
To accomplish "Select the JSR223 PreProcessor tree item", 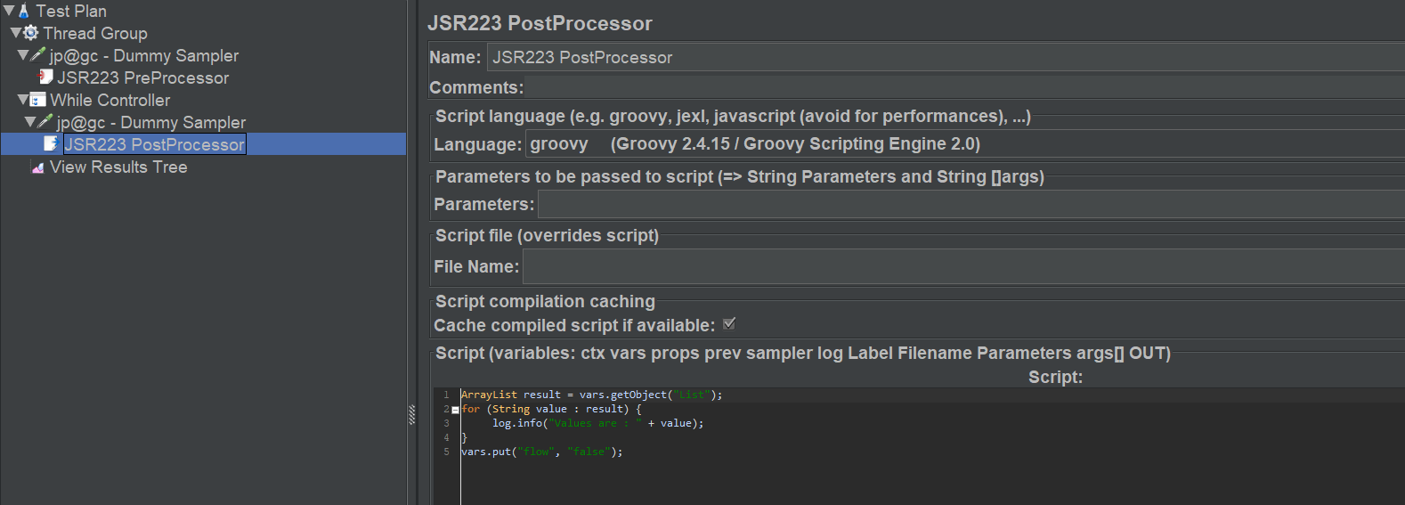I will (x=143, y=77).
